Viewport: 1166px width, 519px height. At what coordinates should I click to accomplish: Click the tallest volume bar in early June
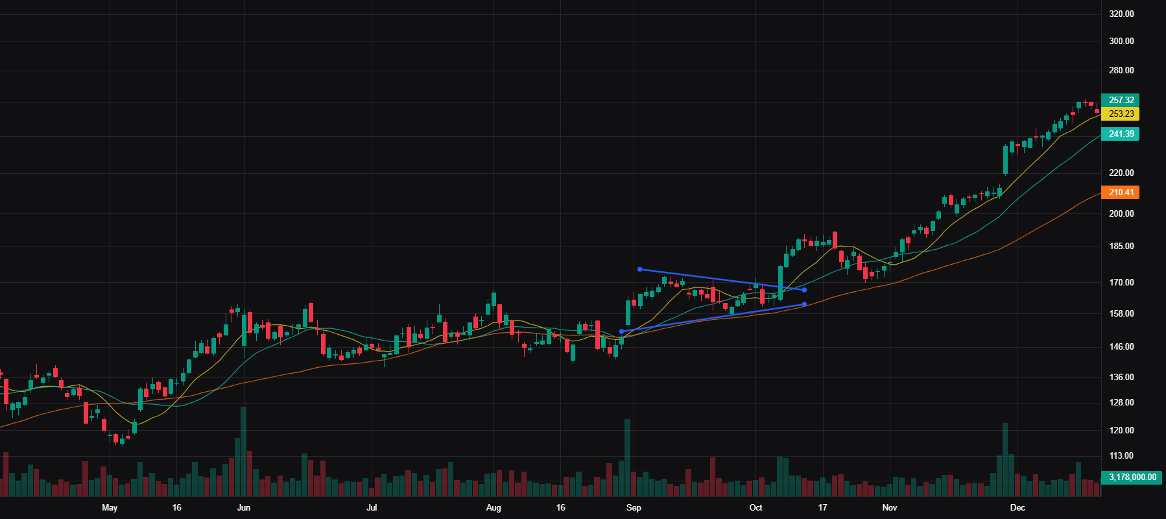[244, 452]
